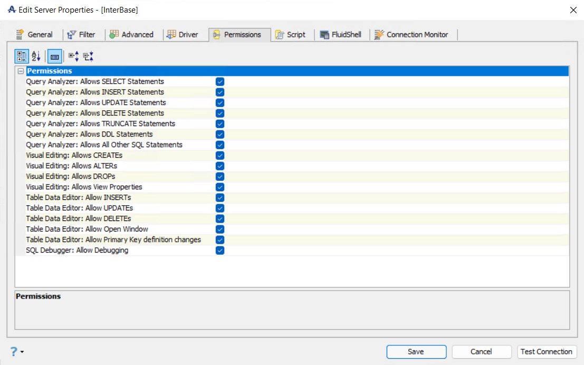The height and width of the screenshot is (365, 584).
Task: Uncheck Allows SELECT Statements checkbox
Action: (x=220, y=82)
